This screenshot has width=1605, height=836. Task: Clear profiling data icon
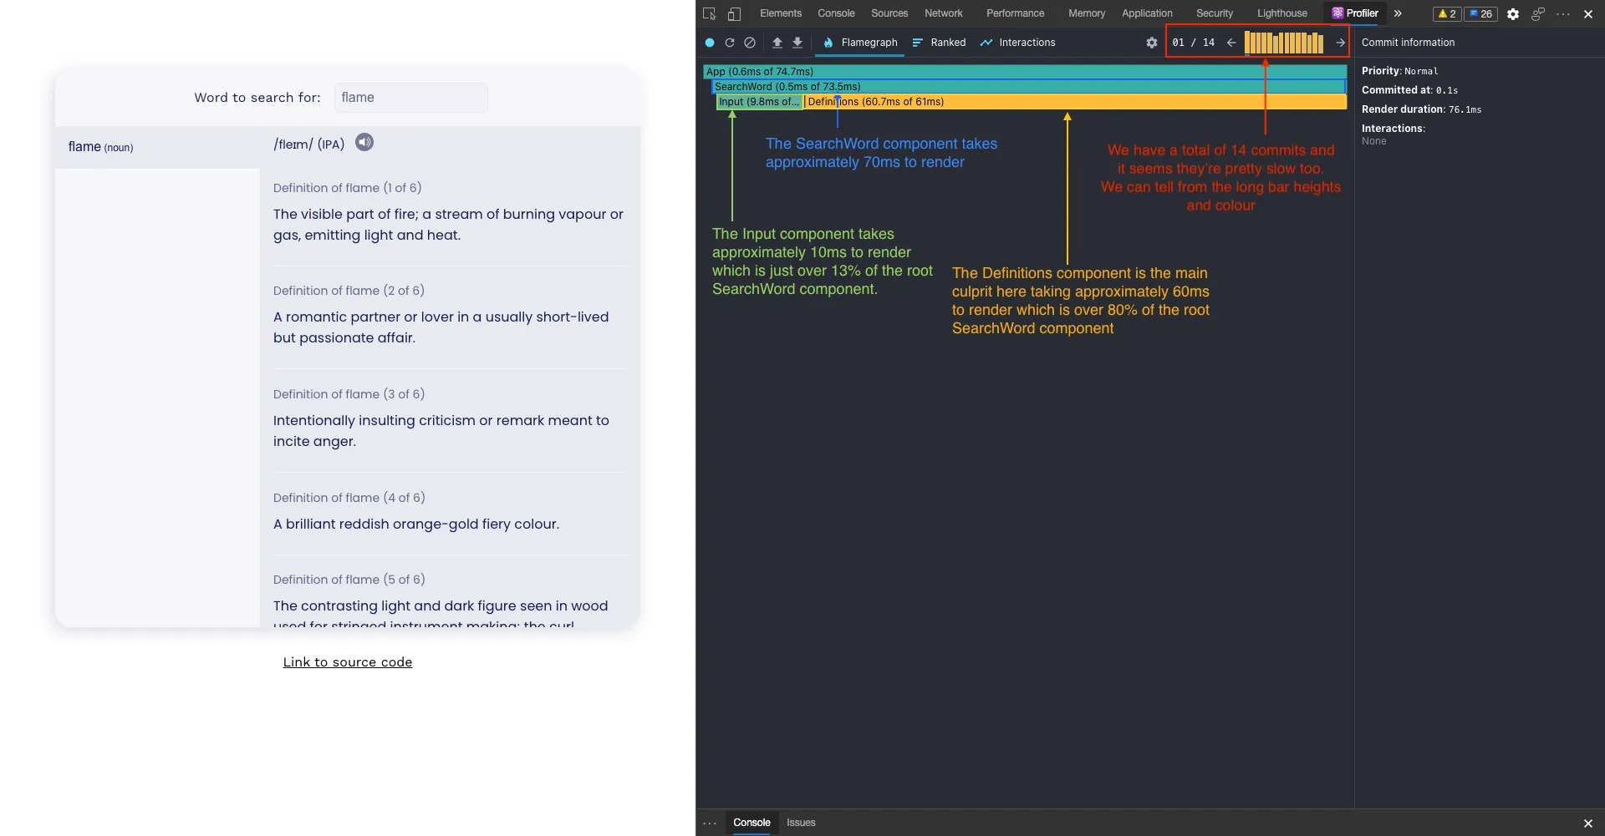click(750, 43)
